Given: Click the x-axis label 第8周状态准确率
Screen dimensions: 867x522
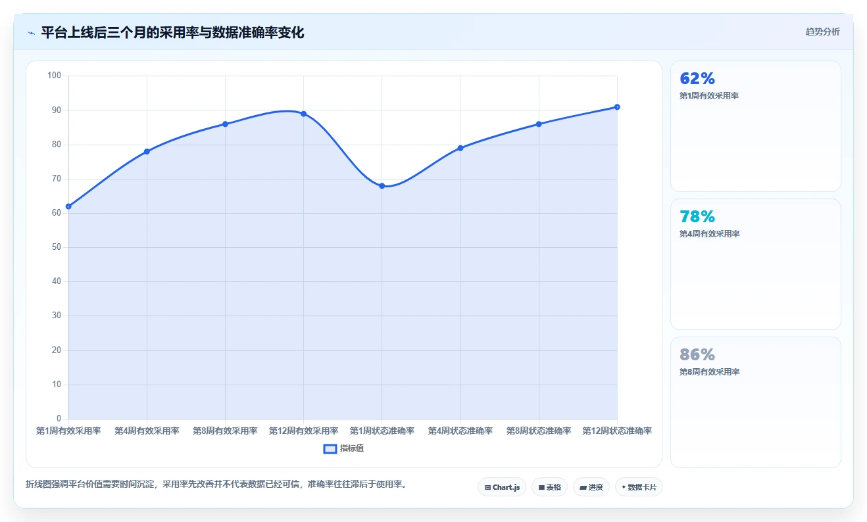Looking at the screenshot, I should click(539, 431).
